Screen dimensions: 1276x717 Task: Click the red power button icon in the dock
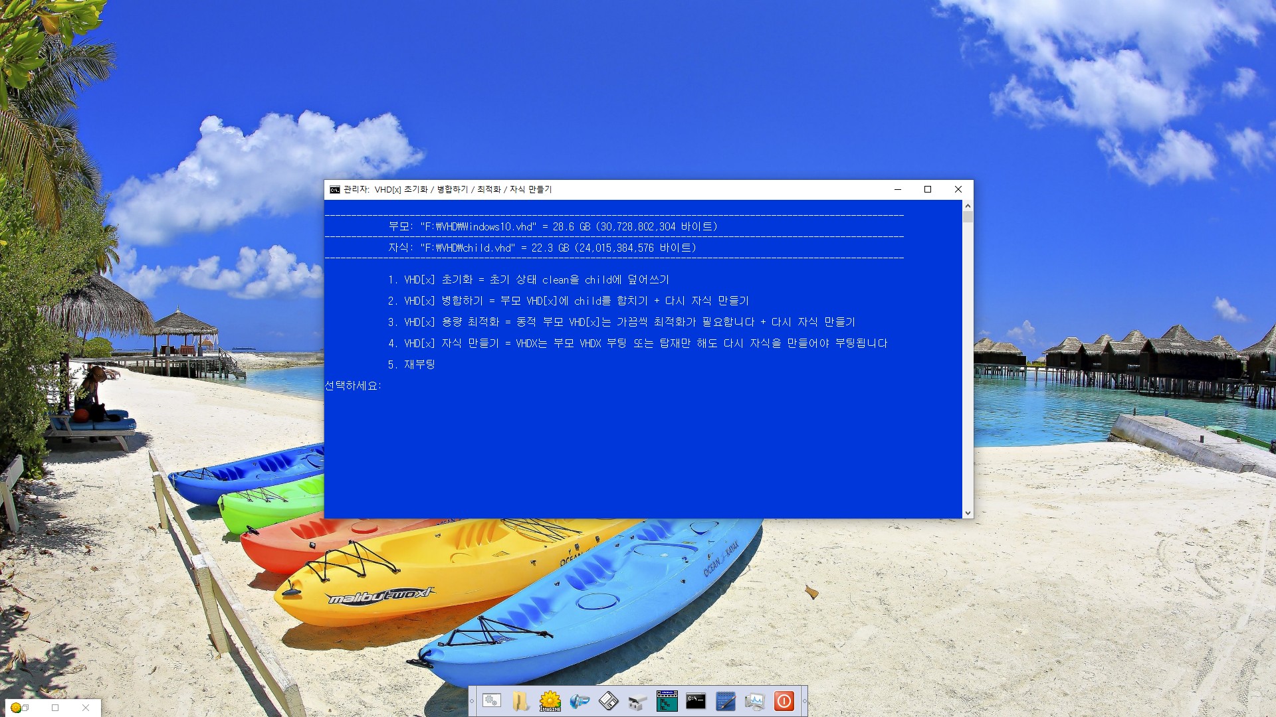(x=784, y=701)
